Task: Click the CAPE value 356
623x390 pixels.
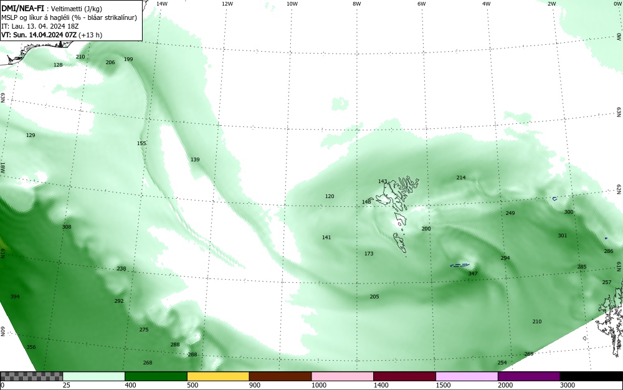Action: point(31,347)
